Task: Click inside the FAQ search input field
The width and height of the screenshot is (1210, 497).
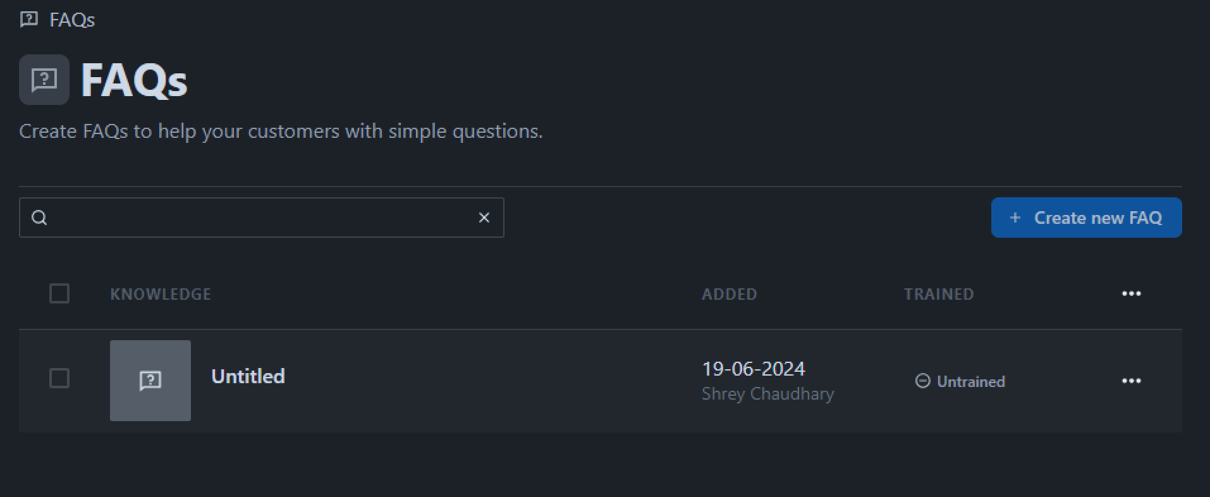Action: (253, 217)
